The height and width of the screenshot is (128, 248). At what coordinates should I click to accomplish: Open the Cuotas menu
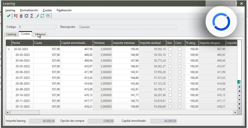pyautogui.click(x=47, y=10)
